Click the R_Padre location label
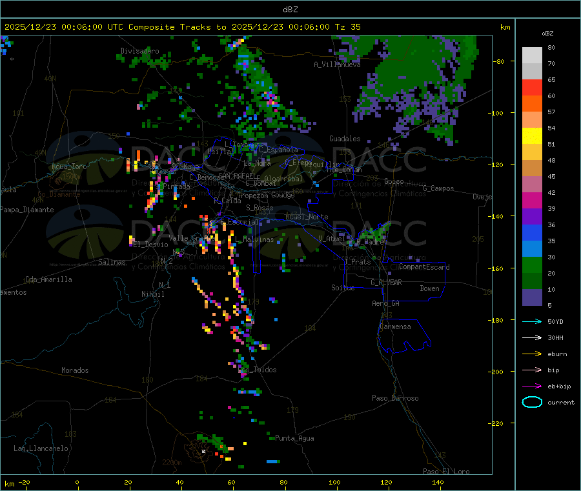The width and height of the screenshot is (581, 491). (x=370, y=242)
